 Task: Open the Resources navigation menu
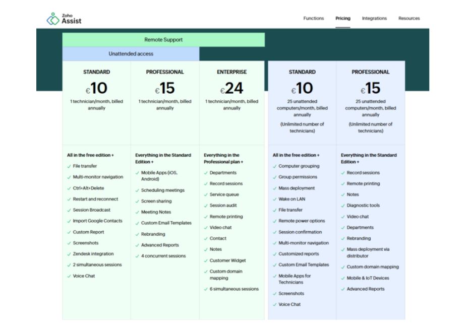pos(409,19)
